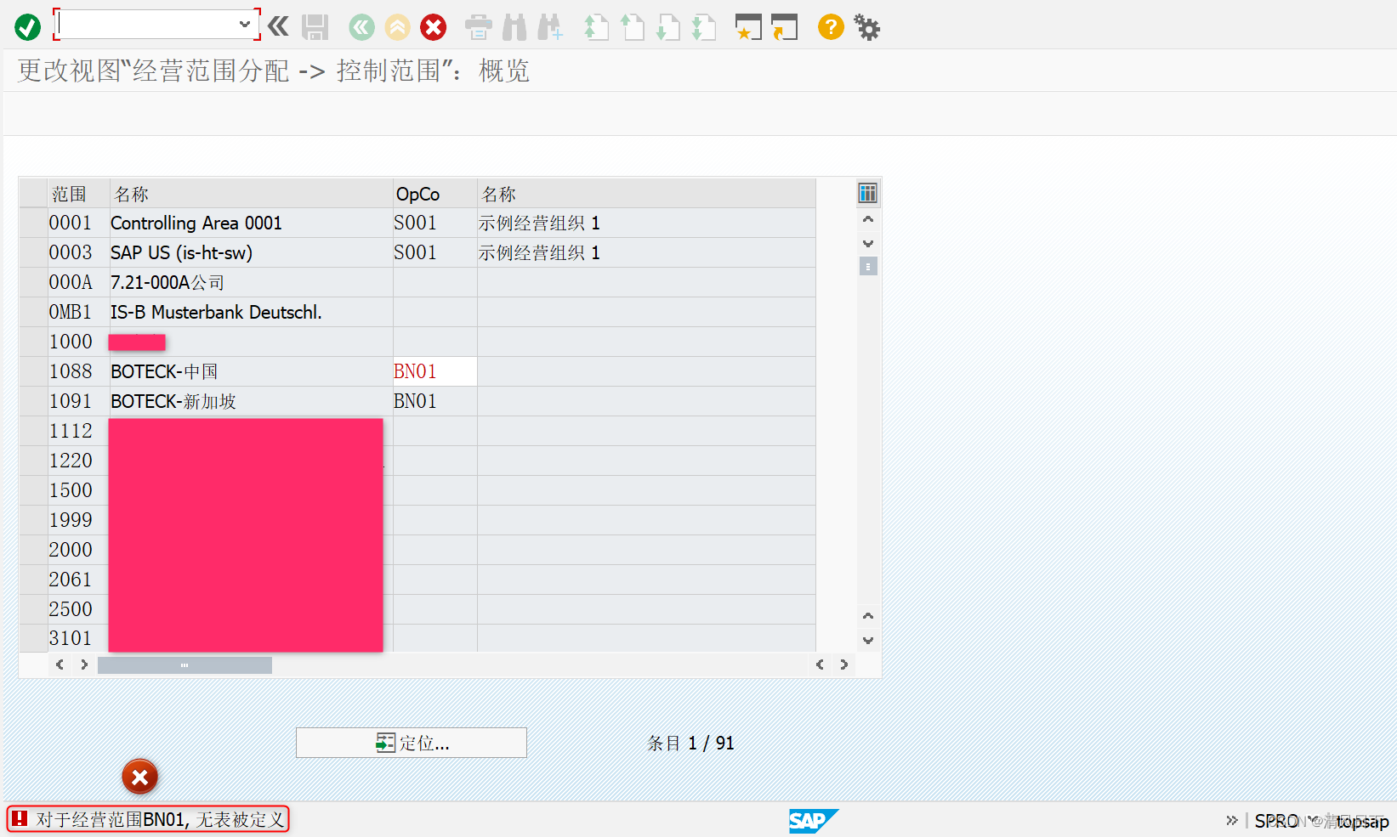Click the green Back arrow icon
Image resolution: width=1397 pixels, height=837 pixels.
(361, 27)
